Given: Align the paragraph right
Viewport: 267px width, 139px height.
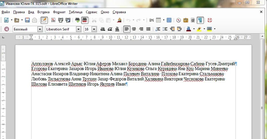Looking at the screenshot, I should coord(141,29).
